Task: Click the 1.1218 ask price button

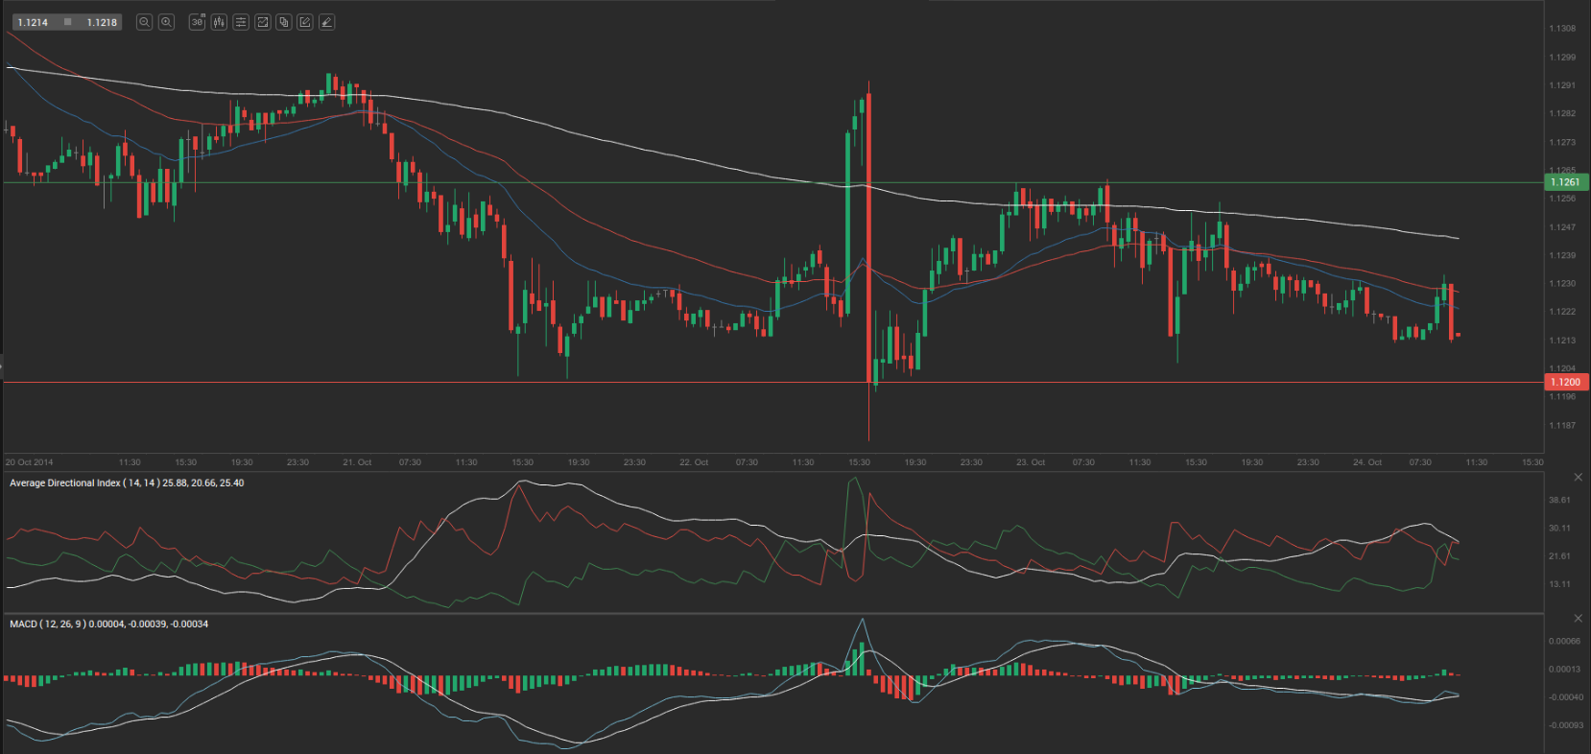Action: [102, 22]
